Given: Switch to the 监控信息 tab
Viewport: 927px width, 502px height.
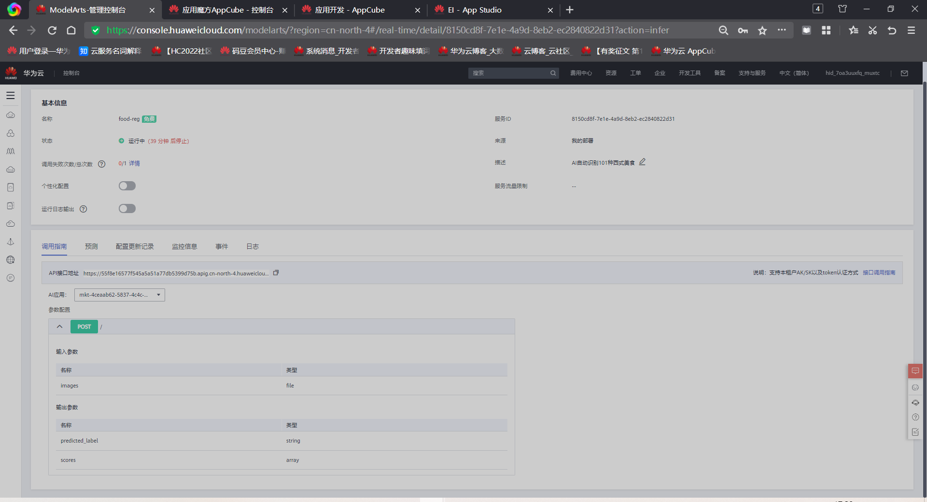Looking at the screenshot, I should 184,246.
